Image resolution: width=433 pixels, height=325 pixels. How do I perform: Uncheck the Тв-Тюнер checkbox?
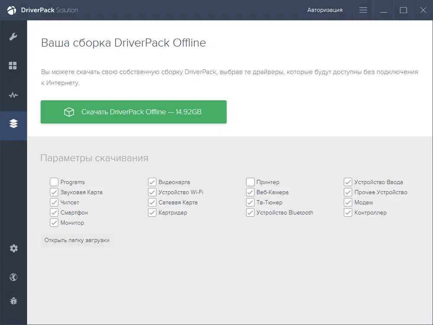click(x=250, y=202)
